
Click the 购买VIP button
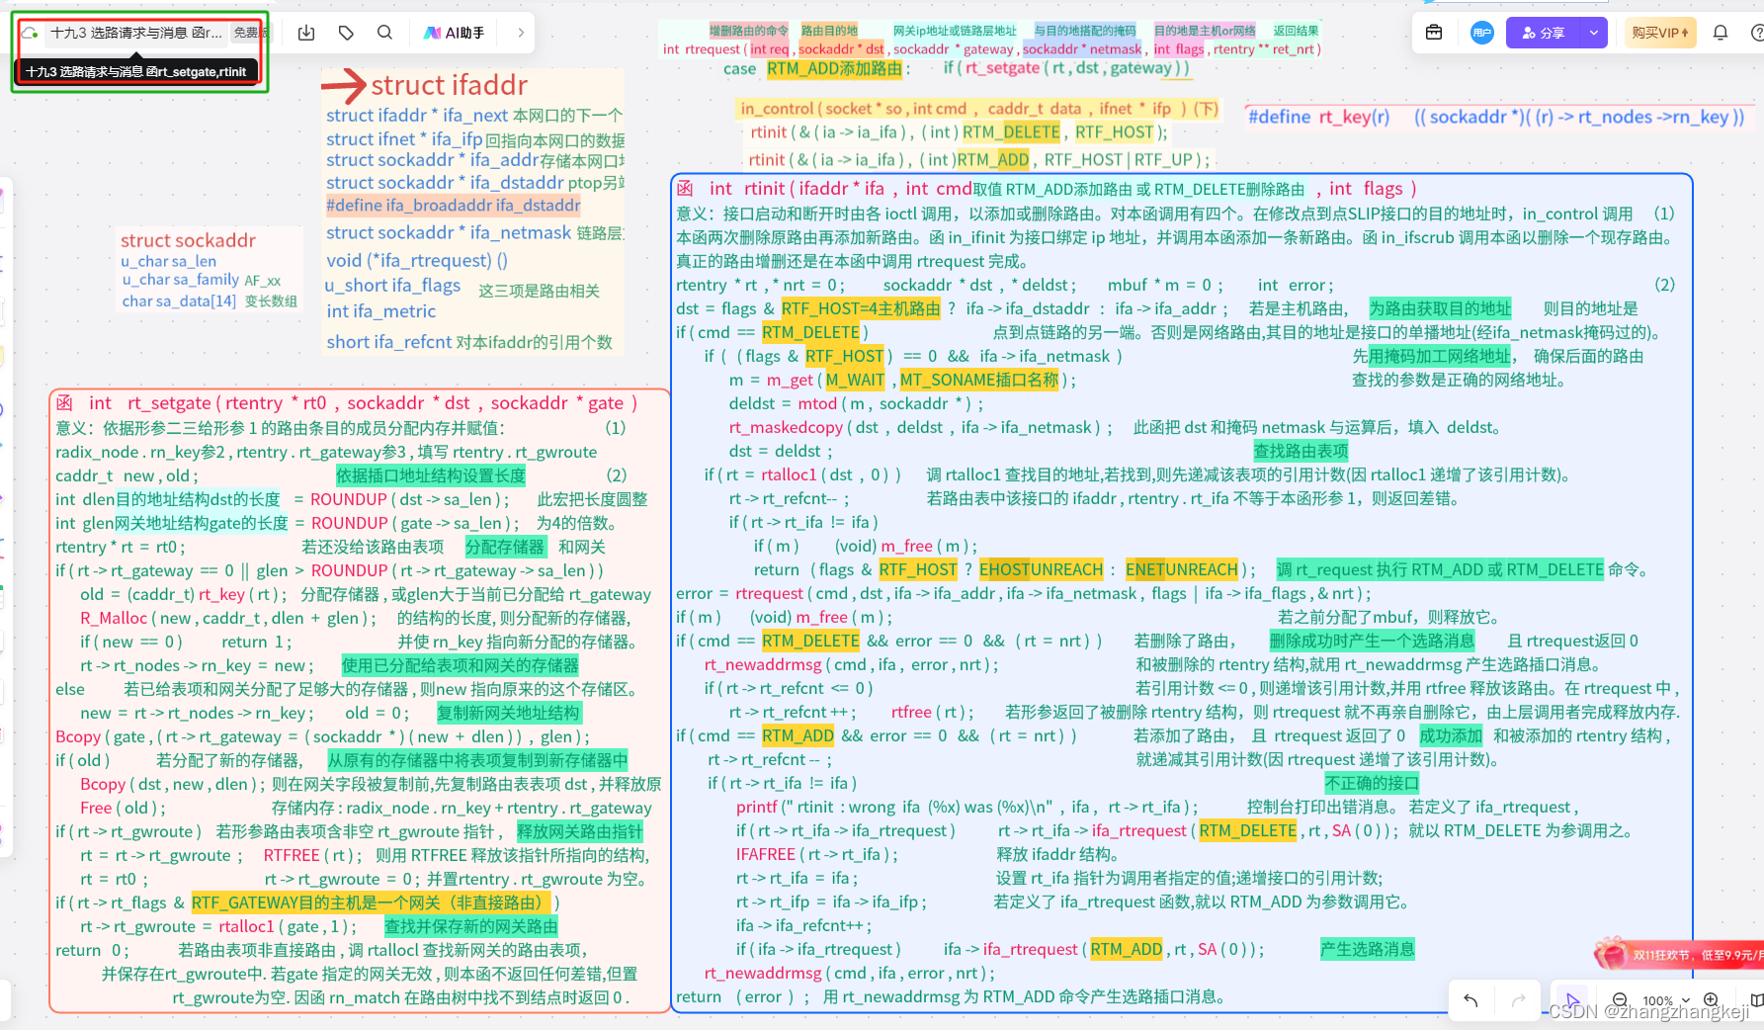click(1660, 33)
